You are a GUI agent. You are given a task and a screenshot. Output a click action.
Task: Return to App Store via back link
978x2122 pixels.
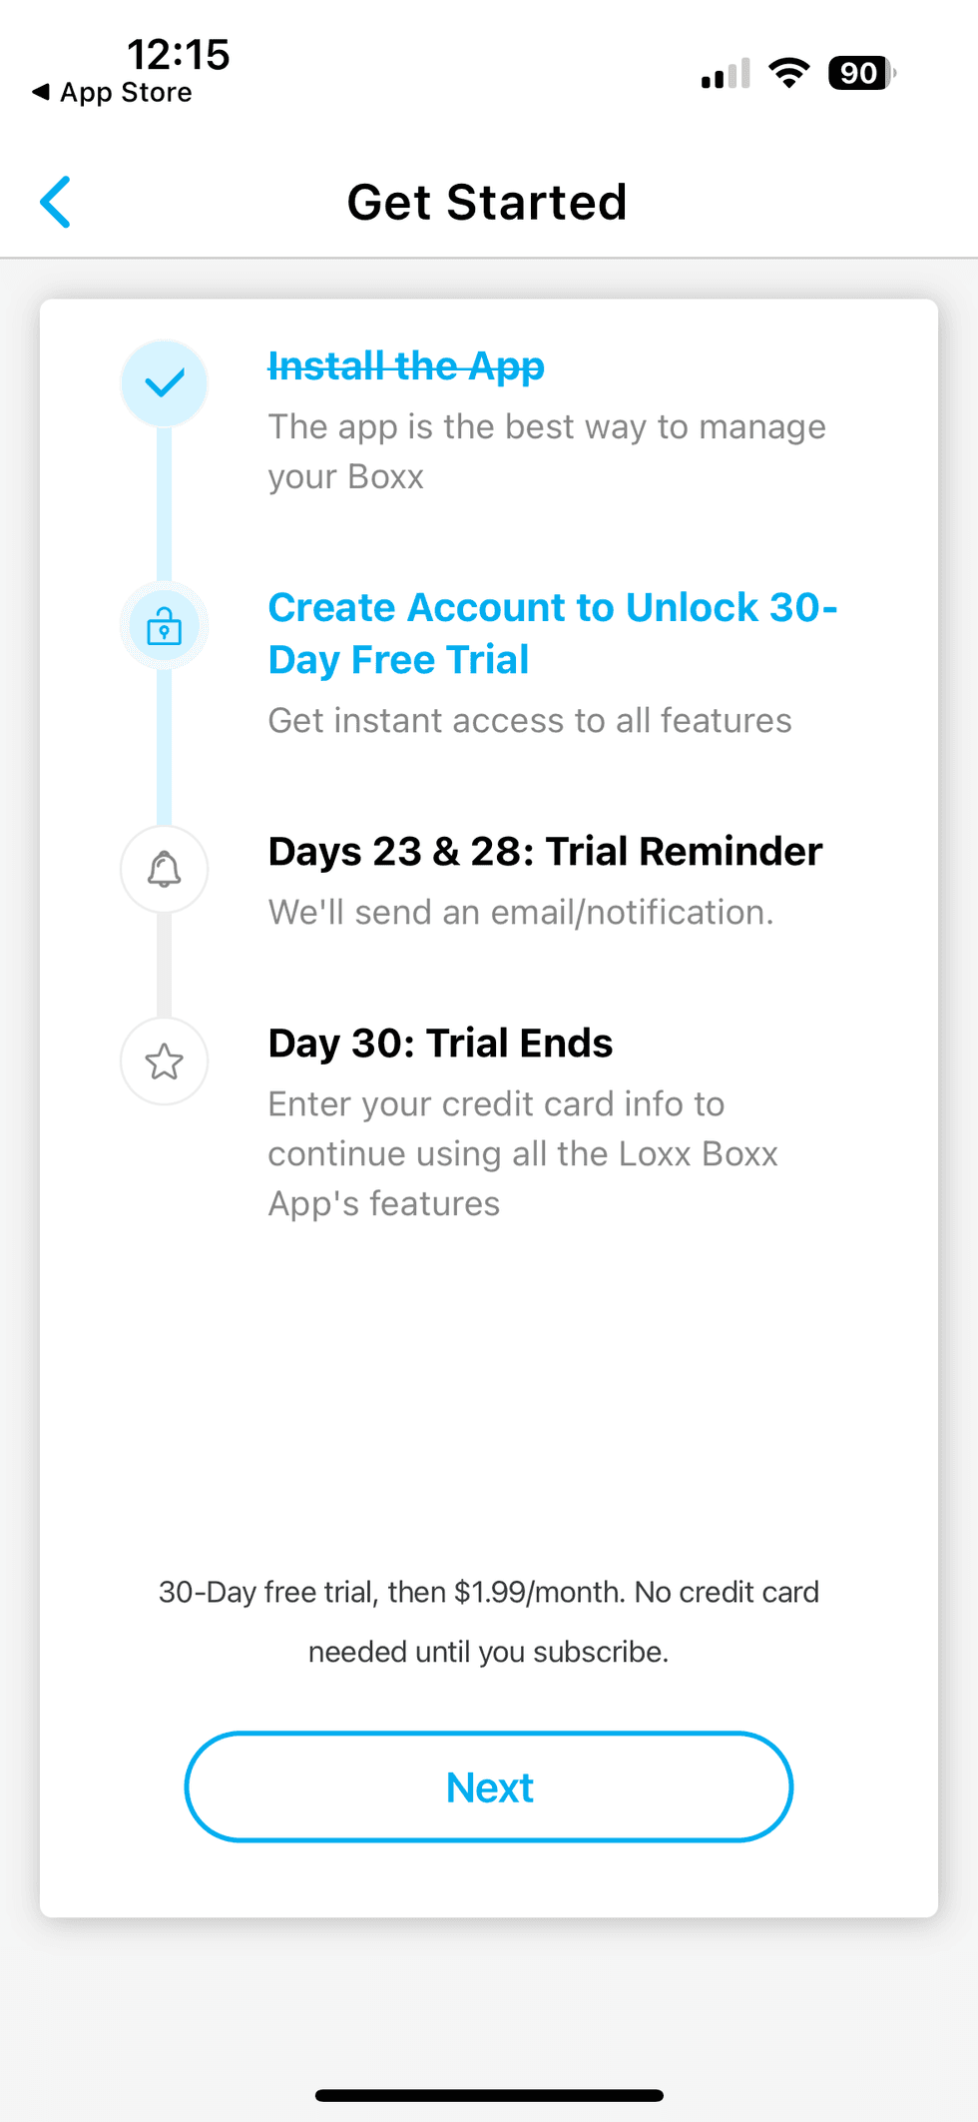point(113,93)
